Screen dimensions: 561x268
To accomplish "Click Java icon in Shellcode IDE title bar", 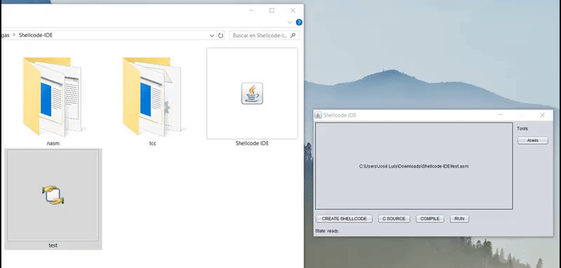I will click(318, 115).
